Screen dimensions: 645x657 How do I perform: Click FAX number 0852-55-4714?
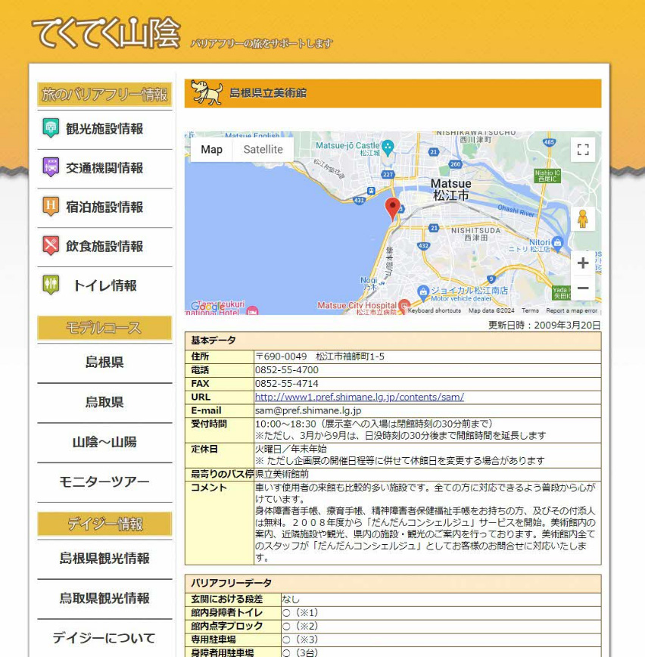point(287,384)
